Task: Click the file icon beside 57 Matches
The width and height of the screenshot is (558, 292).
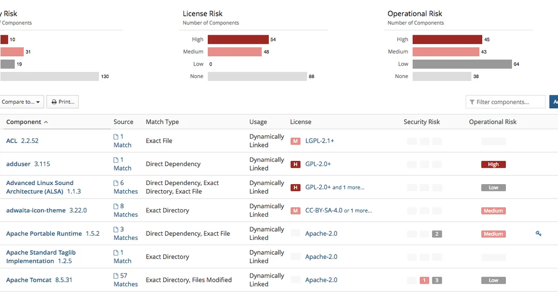Action: (x=116, y=276)
